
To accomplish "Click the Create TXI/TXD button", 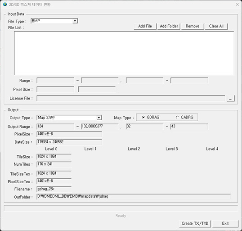I will click(195, 224).
